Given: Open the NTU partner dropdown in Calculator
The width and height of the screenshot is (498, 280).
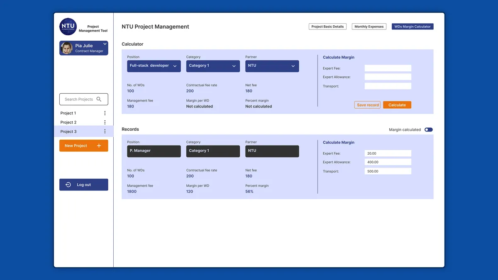Looking at the screenshot, I should click(272, 66).
